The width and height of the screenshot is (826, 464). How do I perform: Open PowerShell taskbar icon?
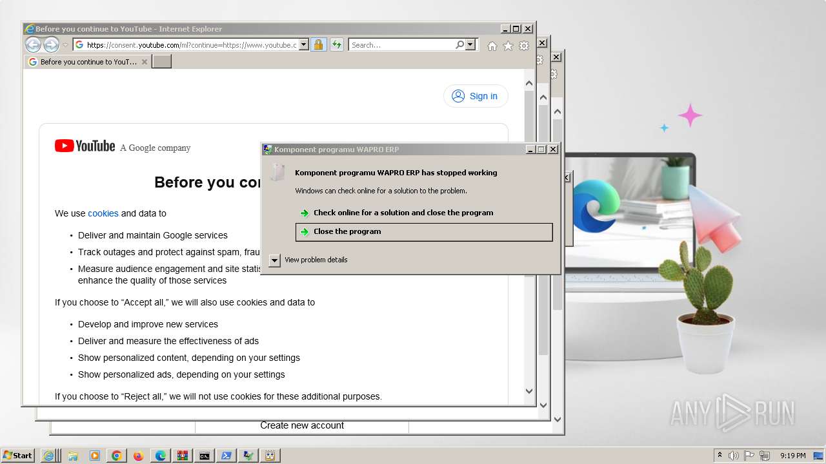[x=226, y=456]
